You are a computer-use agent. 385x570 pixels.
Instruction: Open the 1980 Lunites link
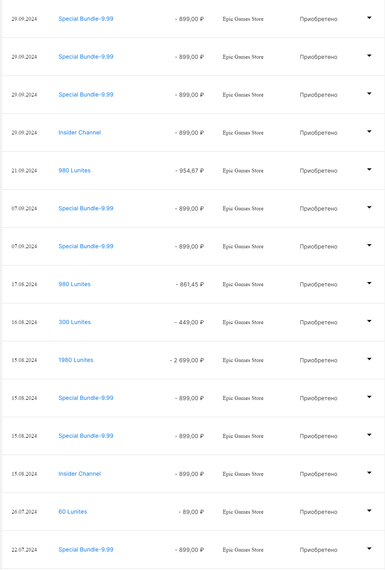pos(76,360)
